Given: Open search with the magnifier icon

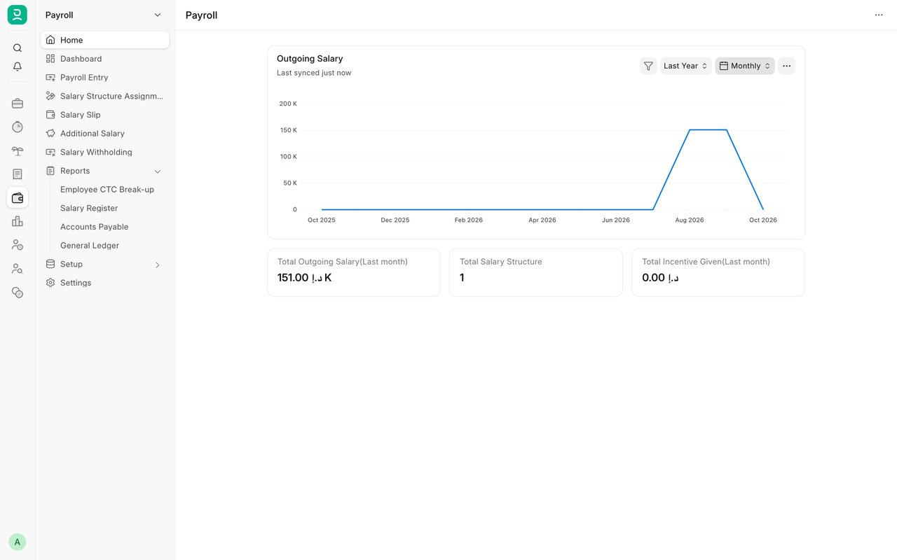Looking at the screenshot, I should tap(18, 48).
